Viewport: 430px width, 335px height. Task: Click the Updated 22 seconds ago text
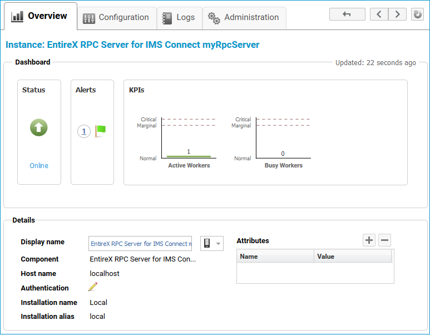[x=375, y=63]
